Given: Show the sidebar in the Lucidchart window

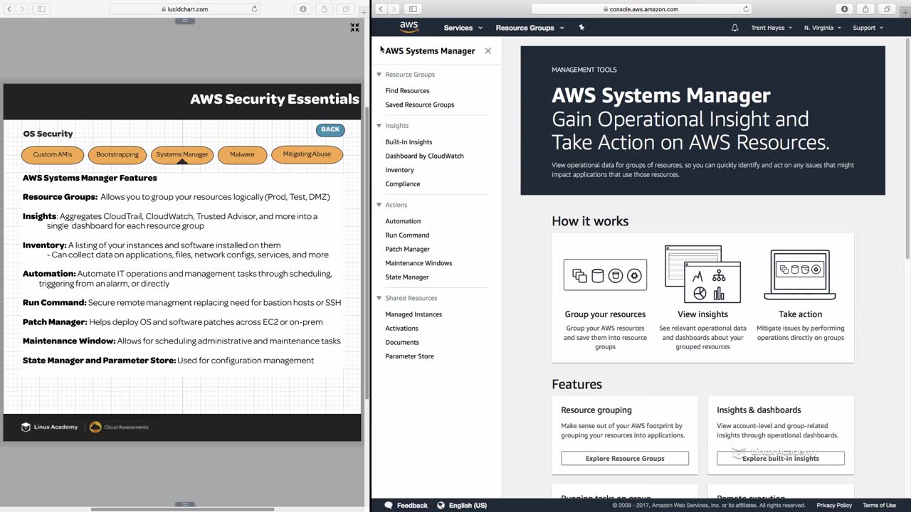Looking at the screenshot, I should click(x=41, y=9).
